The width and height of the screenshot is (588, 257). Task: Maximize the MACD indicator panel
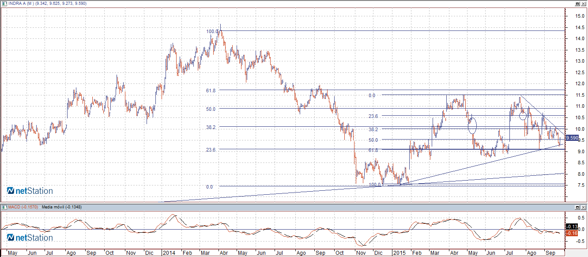[x=577, y=207]
